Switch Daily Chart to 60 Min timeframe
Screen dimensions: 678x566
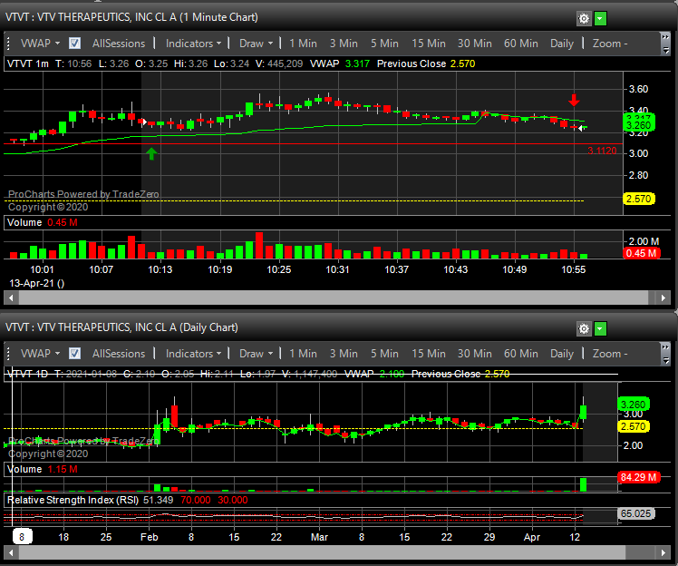tap(521, 354)
